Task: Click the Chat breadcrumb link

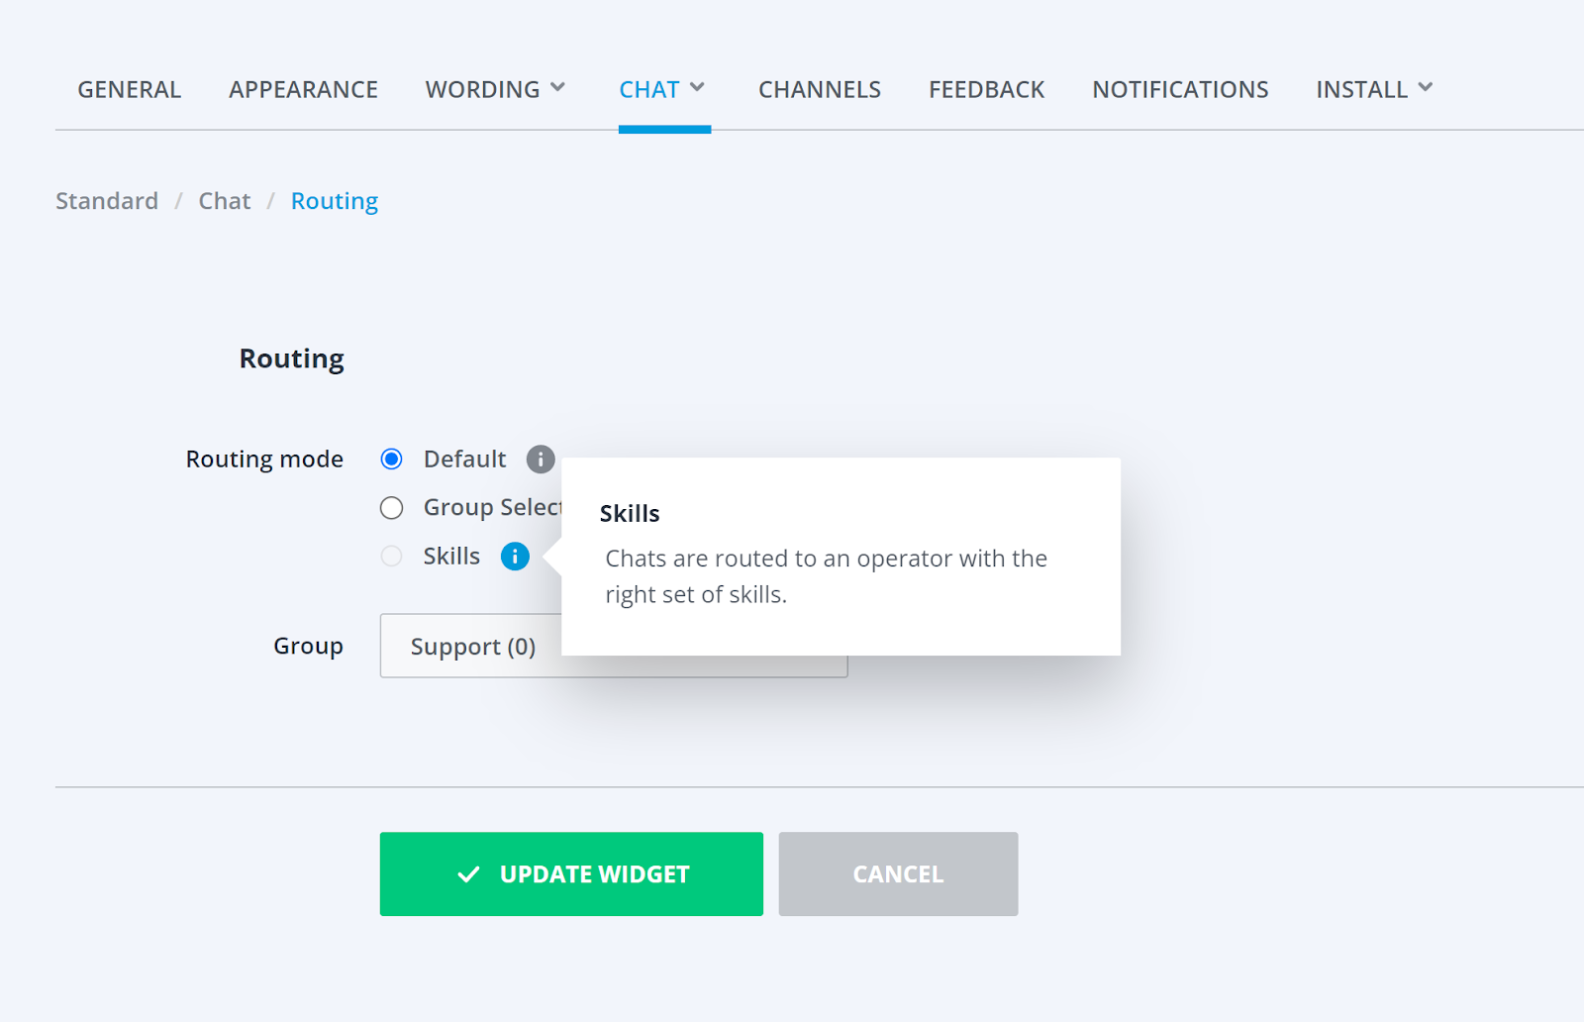Action: click(x=225, y=201)
